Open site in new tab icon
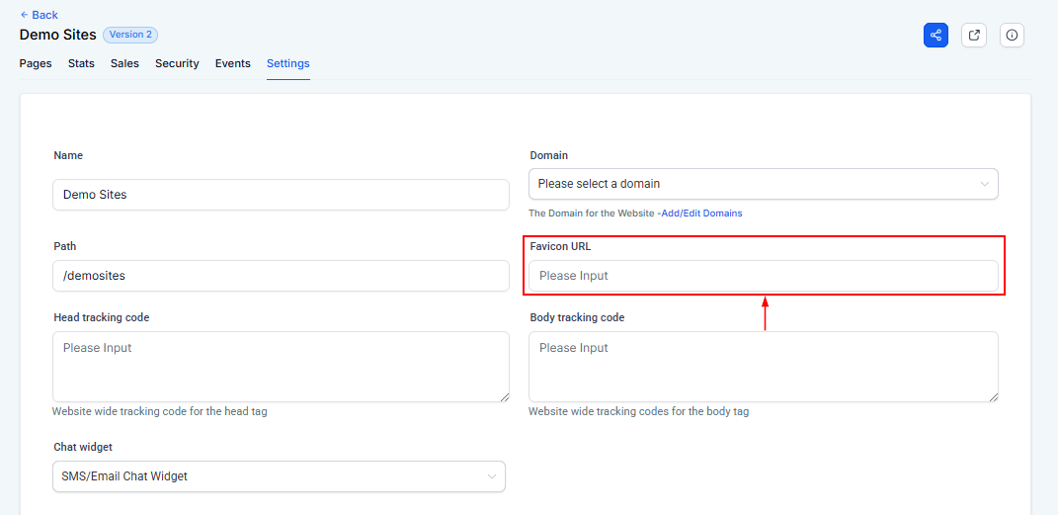The image size is (1058, 515). pyautogui.click(x=974, y=35)
